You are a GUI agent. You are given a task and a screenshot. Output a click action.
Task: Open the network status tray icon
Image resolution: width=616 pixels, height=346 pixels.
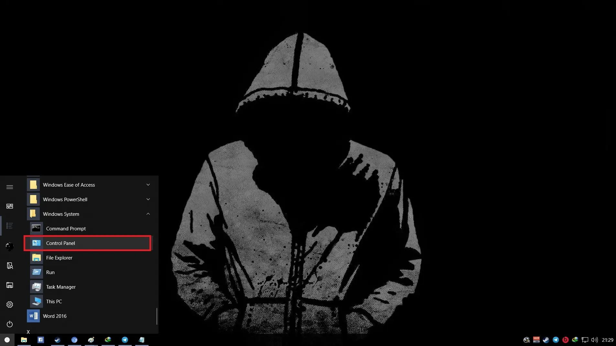[585, 340]
